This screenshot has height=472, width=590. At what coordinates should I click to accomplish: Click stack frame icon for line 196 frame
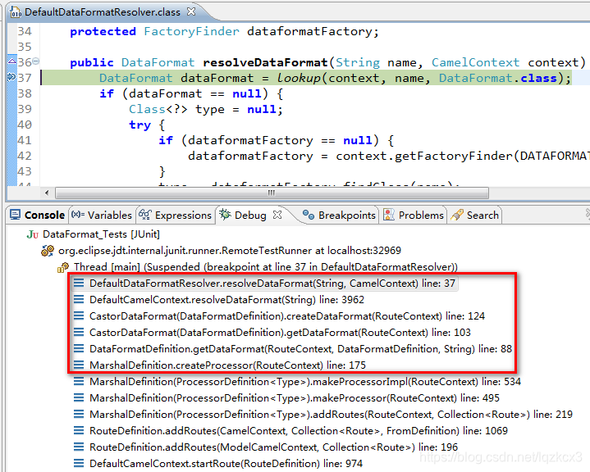pos(79,447)
